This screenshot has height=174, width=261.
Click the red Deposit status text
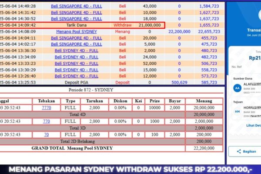(x=123, y=82)
